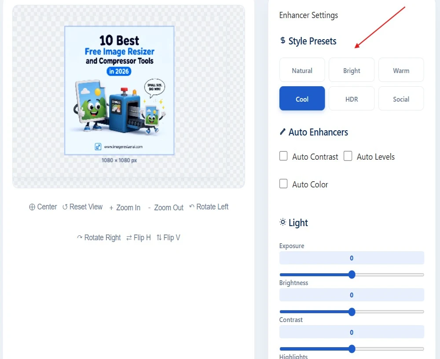Choose the Warm style preset
This screenshot has height=359, width=440.
coord(401,70)
